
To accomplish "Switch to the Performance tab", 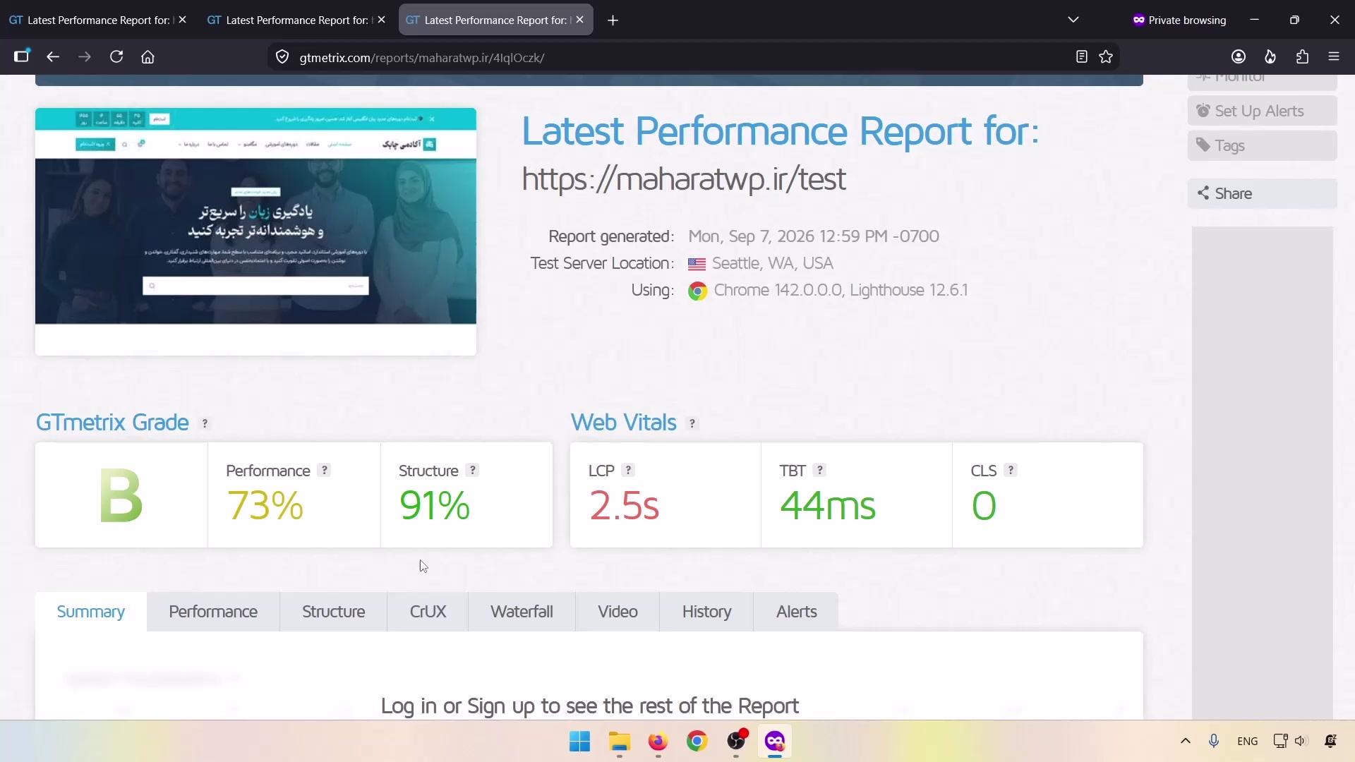I will tap(213, 612).
